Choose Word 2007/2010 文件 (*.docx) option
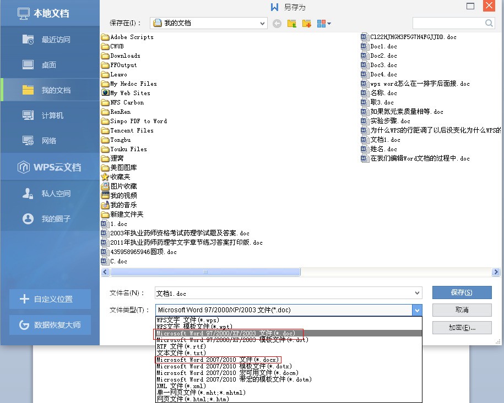Screen dimensions: 504x403 click(x=289, y=360)
